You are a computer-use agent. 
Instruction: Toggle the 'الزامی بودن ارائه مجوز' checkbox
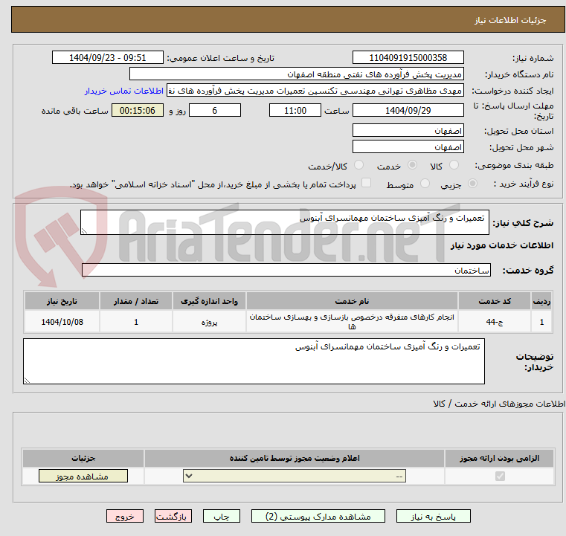click(500, 477)
